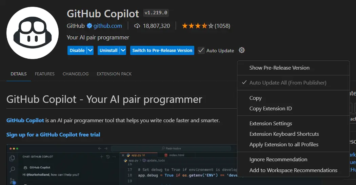The width and height of the screenshot is (356, 185).
Task: Select the Extension Pack tab
Action: (114, 74)
